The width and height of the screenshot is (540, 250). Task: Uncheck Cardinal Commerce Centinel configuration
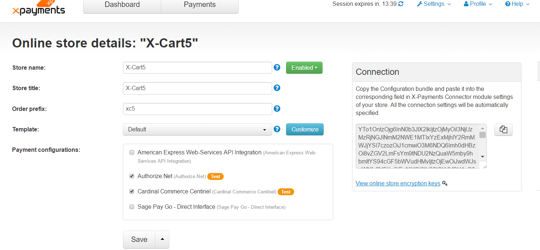tap(132, 191)
